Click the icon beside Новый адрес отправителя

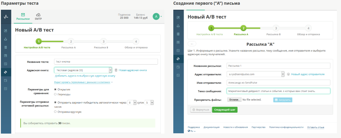point(288,74)
